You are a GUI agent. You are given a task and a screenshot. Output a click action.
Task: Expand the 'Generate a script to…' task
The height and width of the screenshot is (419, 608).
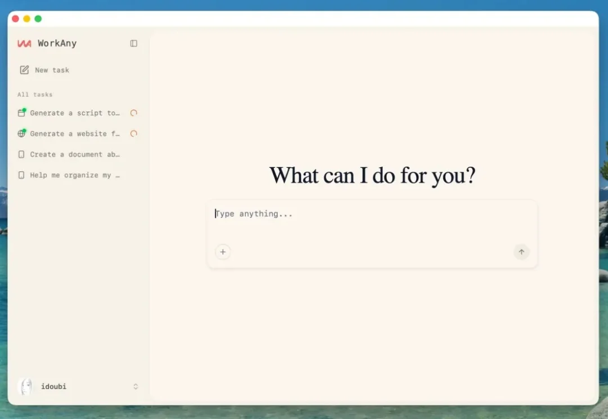pos(75,113)
